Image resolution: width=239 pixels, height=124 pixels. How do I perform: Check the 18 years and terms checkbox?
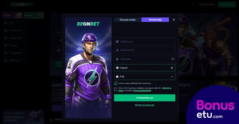[115, 89]
